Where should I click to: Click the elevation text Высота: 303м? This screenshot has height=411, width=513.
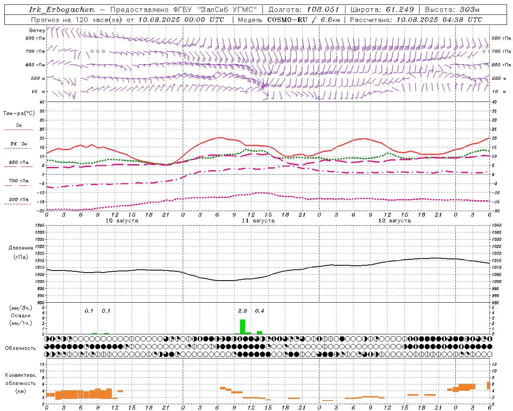click(x=452, y=10)
